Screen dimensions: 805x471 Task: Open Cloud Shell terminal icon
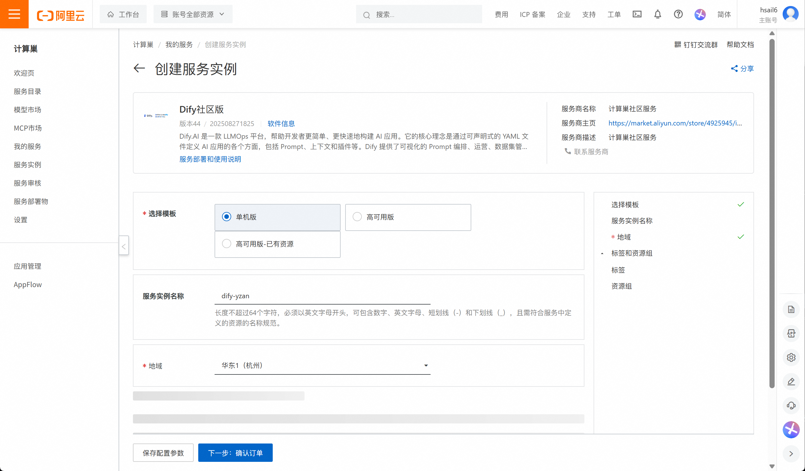point(637,14)
